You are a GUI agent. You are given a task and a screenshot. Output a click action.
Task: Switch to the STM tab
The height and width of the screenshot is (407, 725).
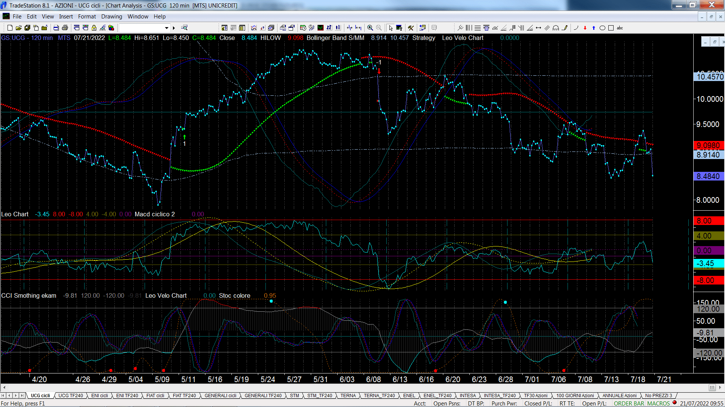295,396
